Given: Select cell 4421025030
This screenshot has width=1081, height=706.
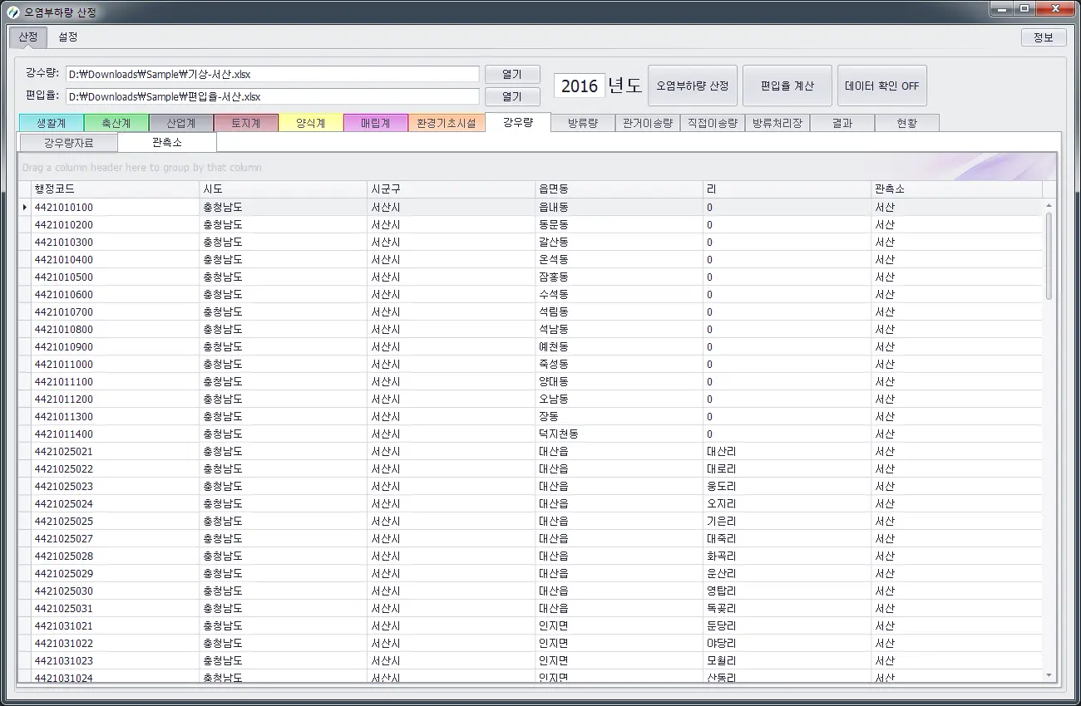Looking at the screenshot, I should click(116, 591).
